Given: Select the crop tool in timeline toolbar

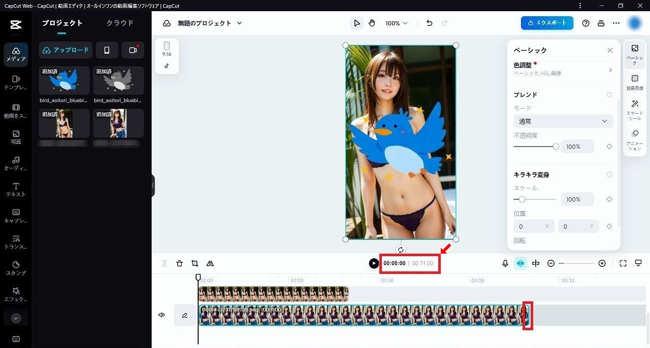Looking at the screenshot, I should 194,263.
